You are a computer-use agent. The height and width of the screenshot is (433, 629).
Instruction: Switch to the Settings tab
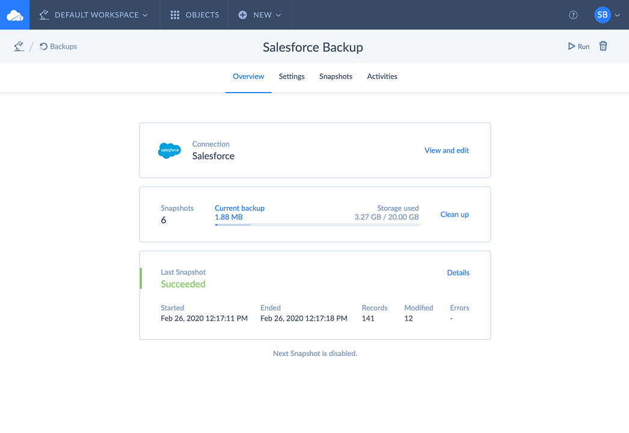click(292, 76)
